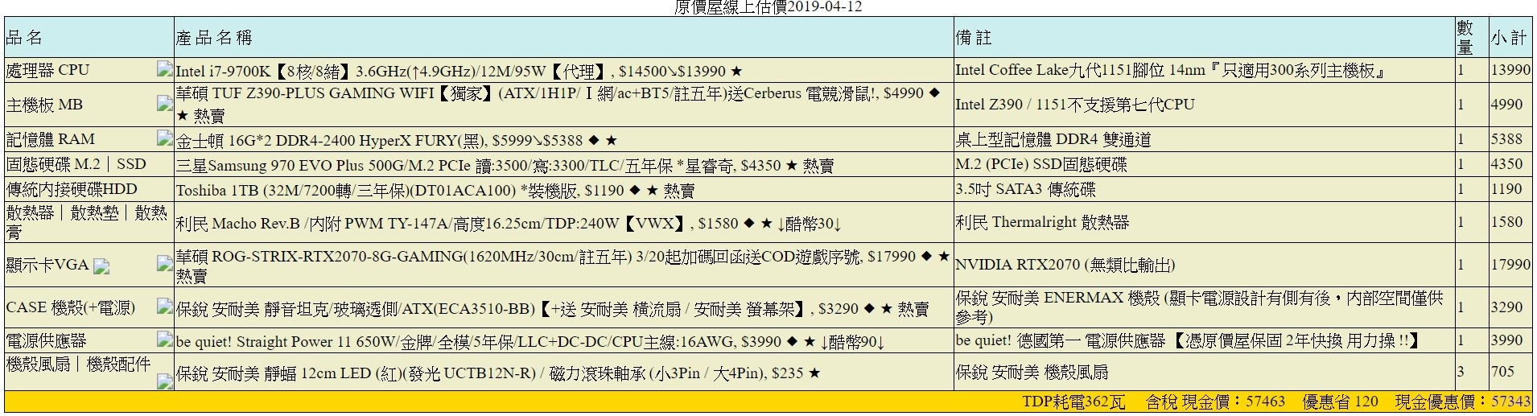Click the cooler subtotal 1580
Viewport: 1537px width, 416px height.
(1506, 222)
